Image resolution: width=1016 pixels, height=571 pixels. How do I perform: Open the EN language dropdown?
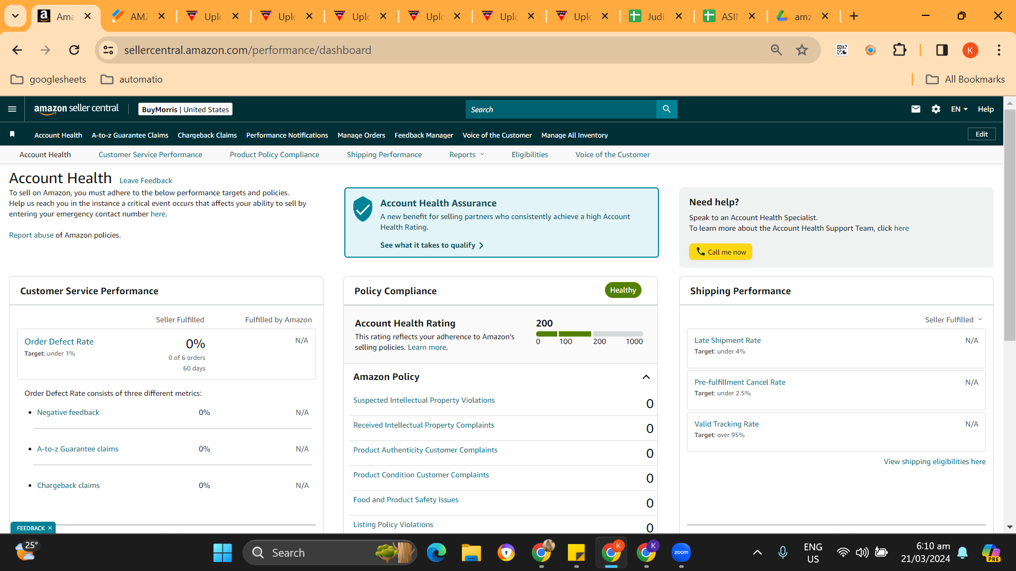point(959,109)
